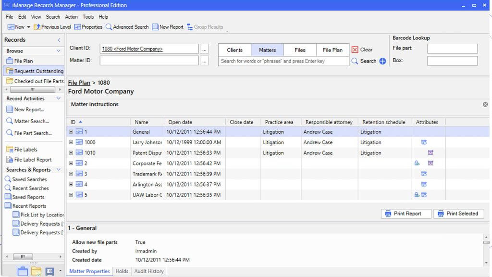Open Saved Searches

click(26, 179)
